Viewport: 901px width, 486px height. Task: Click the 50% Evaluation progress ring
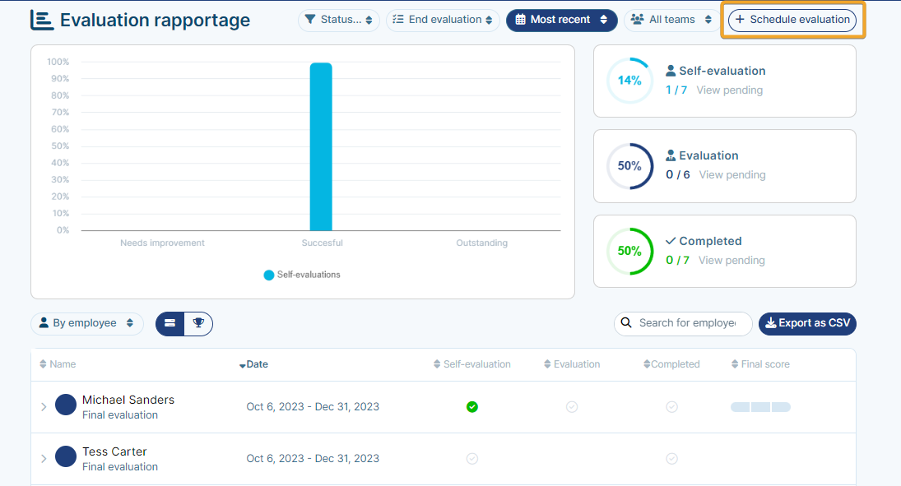[629, 166]
